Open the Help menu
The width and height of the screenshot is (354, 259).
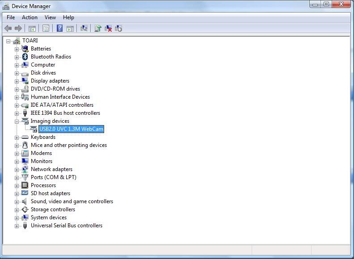68,17
